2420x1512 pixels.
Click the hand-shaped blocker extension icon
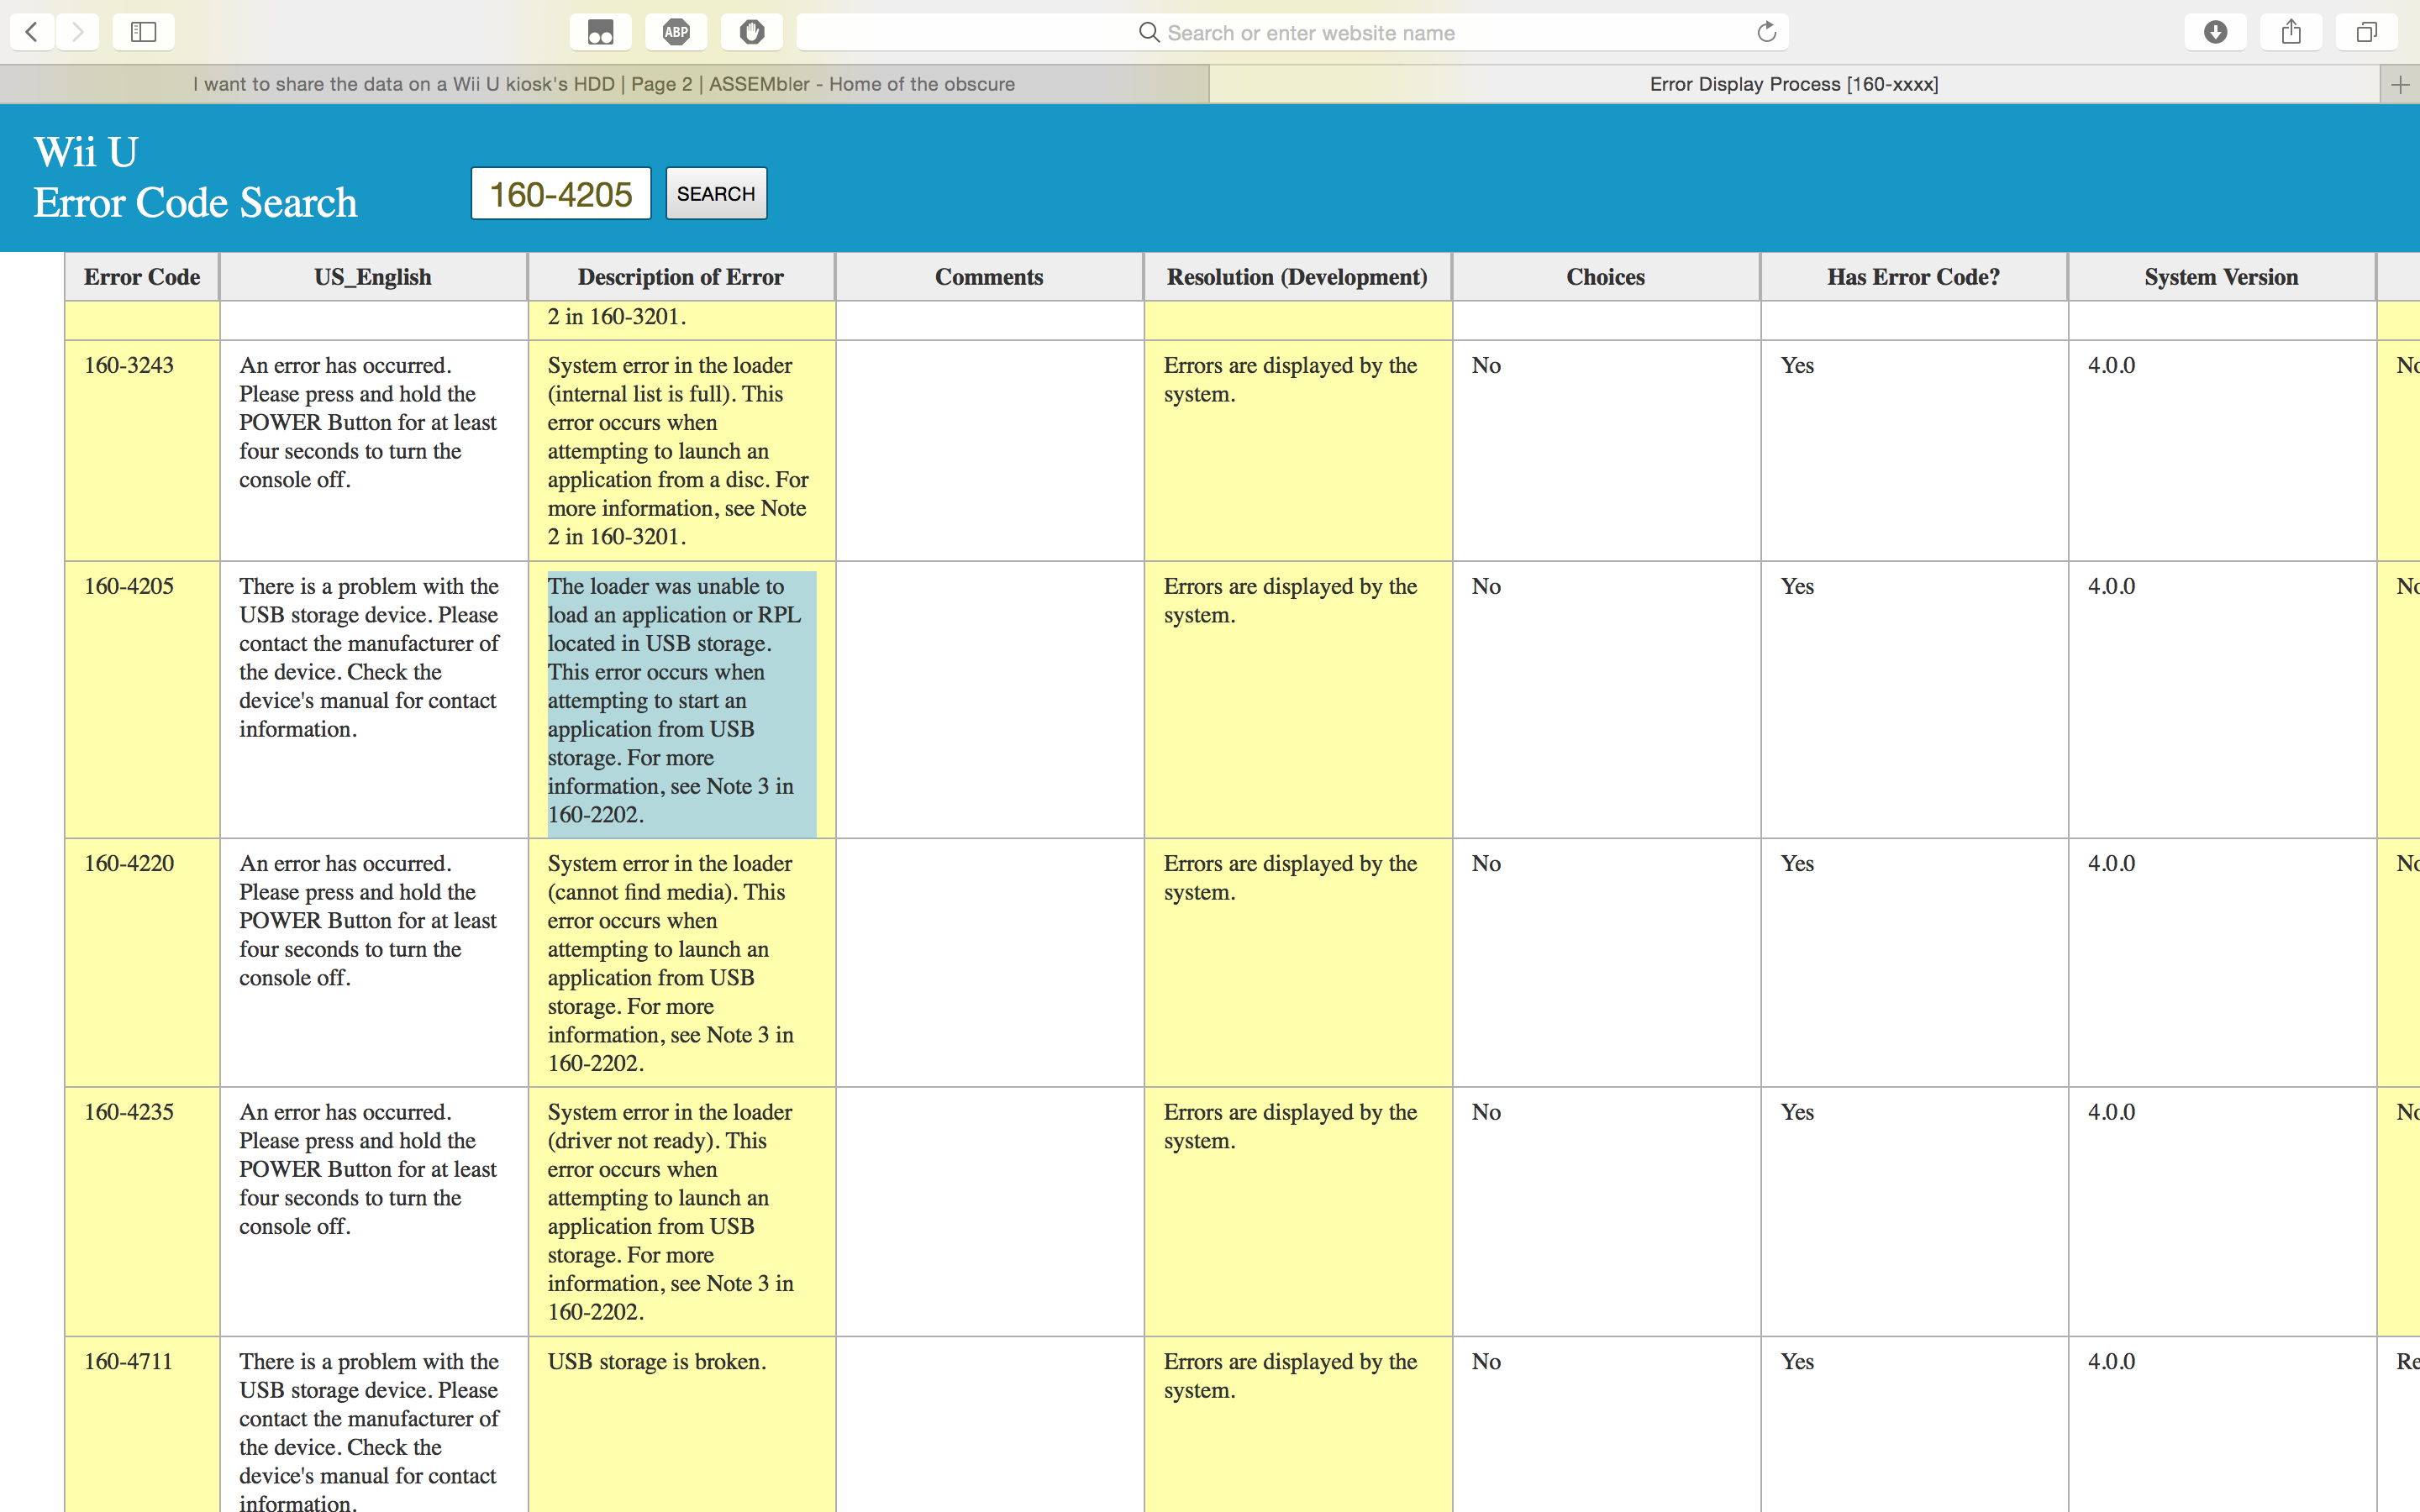click(x=752, y=32)
